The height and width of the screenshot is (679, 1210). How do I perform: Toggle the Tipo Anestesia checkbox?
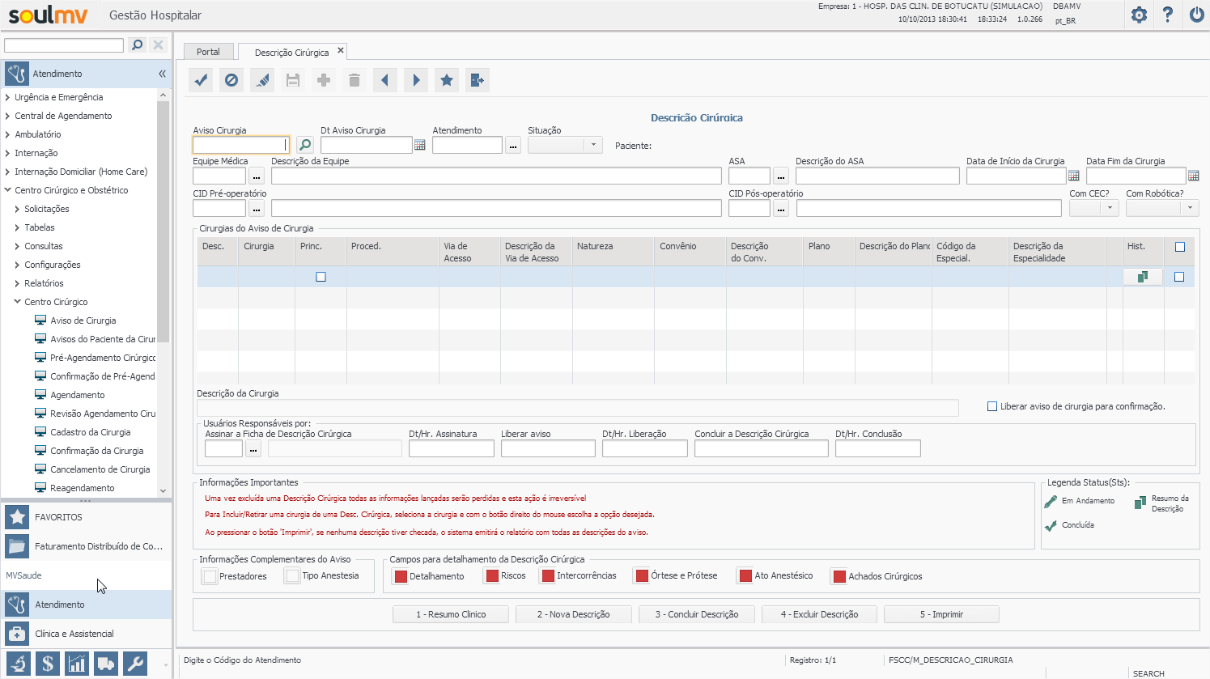coord(292,576)
